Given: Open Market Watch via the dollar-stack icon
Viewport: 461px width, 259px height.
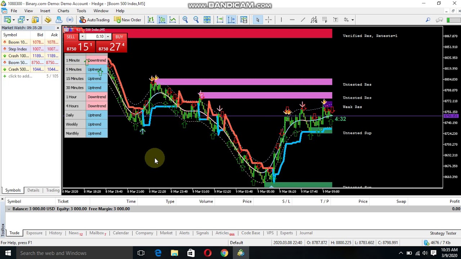Looking at the screenshot, I should 35,20.
